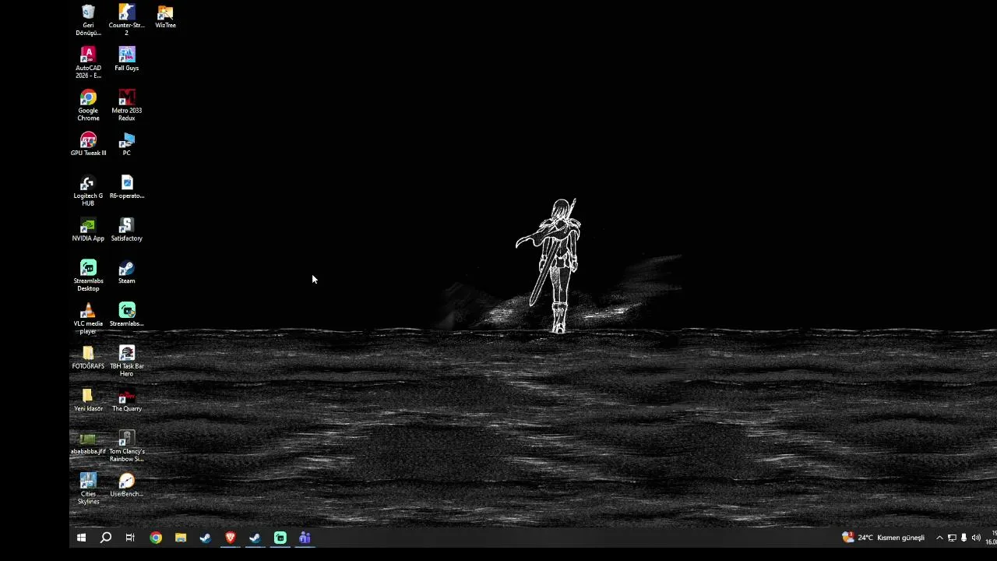Open taskbar Search
Image resolution: width=997 pixels, height=561 pixels.
(x=106, y=538)
